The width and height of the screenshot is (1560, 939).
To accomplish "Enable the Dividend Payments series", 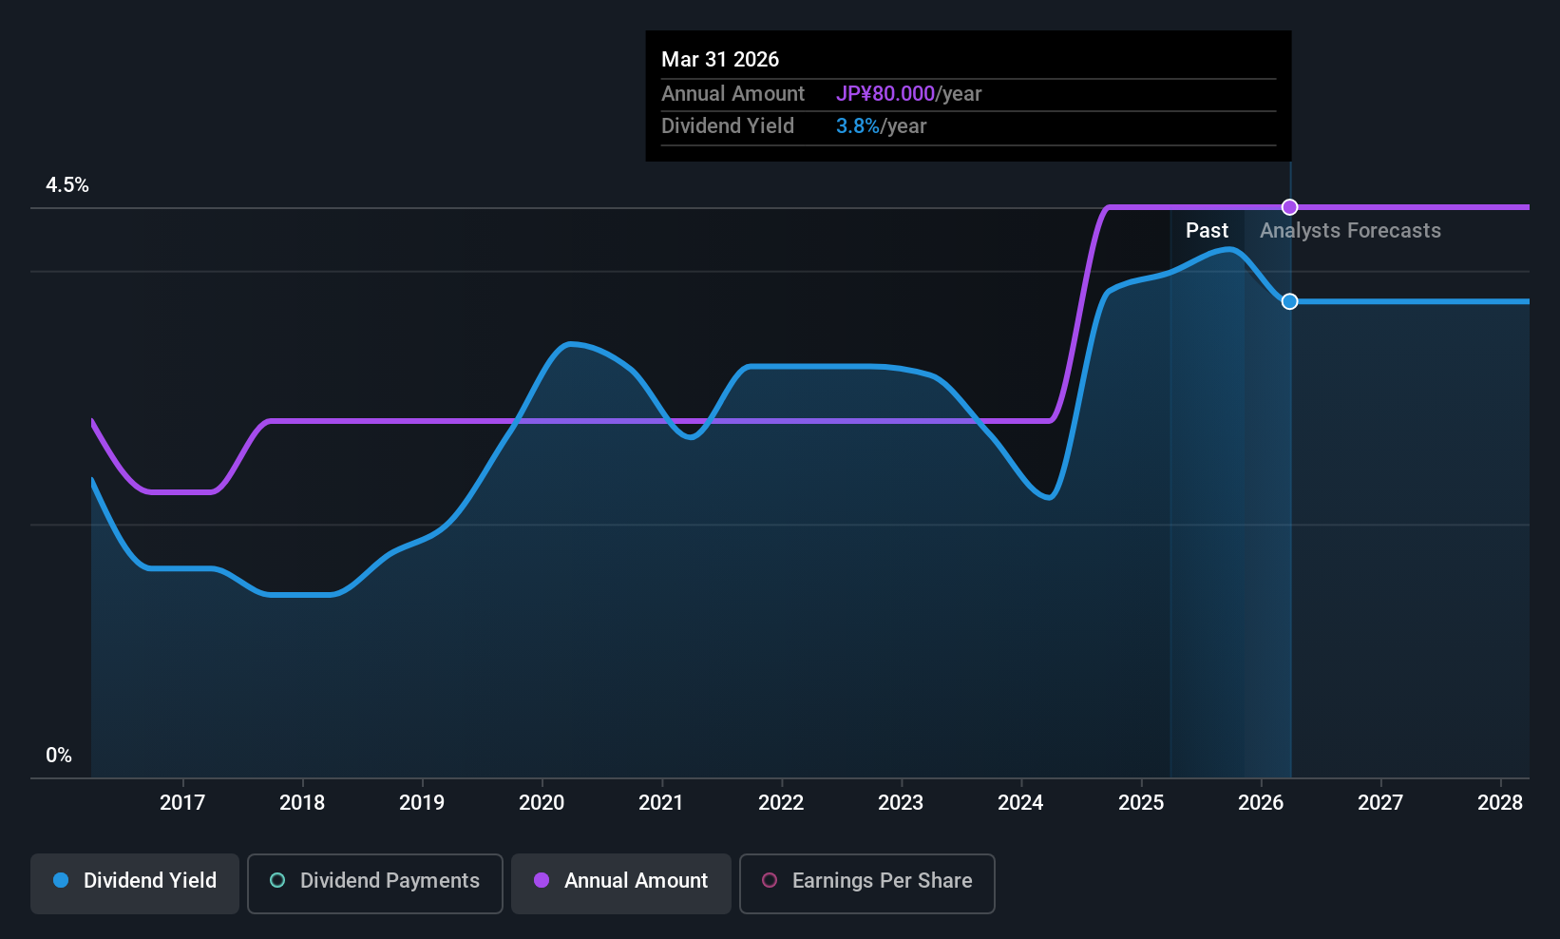I will pos(374,884).
